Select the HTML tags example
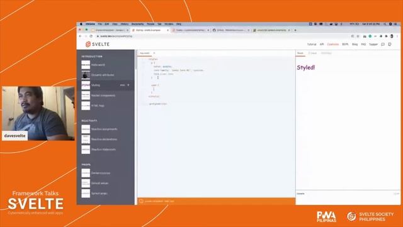This screenshot has height=227, width=403. 106,105
